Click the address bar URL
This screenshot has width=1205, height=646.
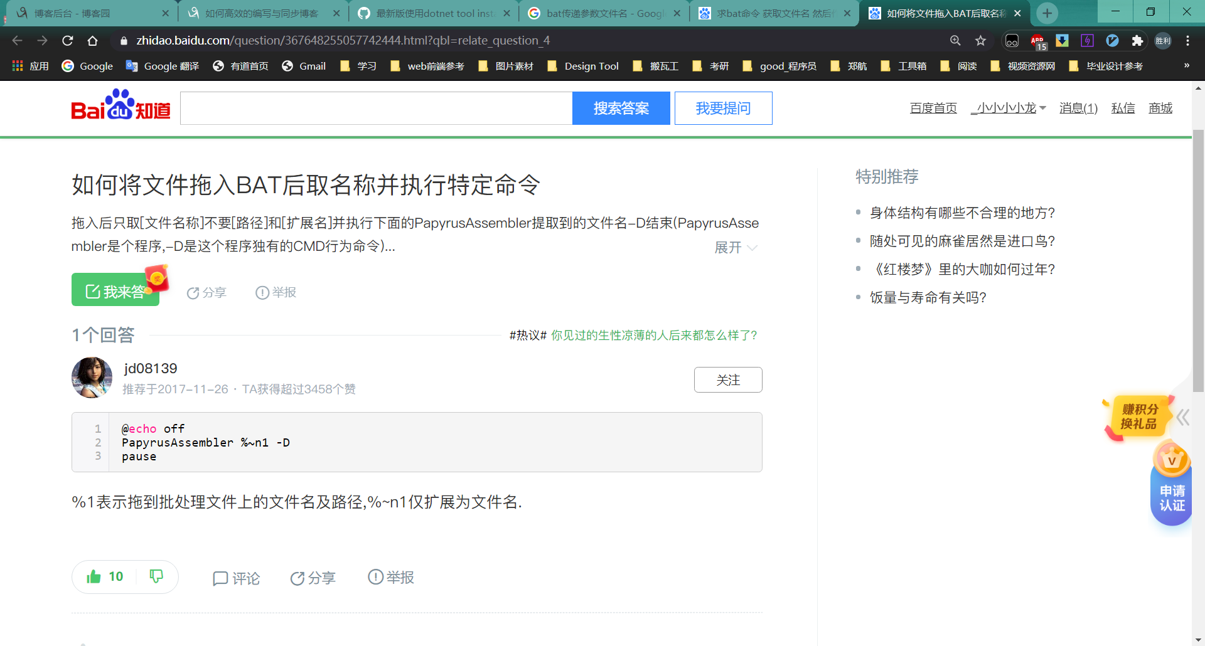coord(343,41)
